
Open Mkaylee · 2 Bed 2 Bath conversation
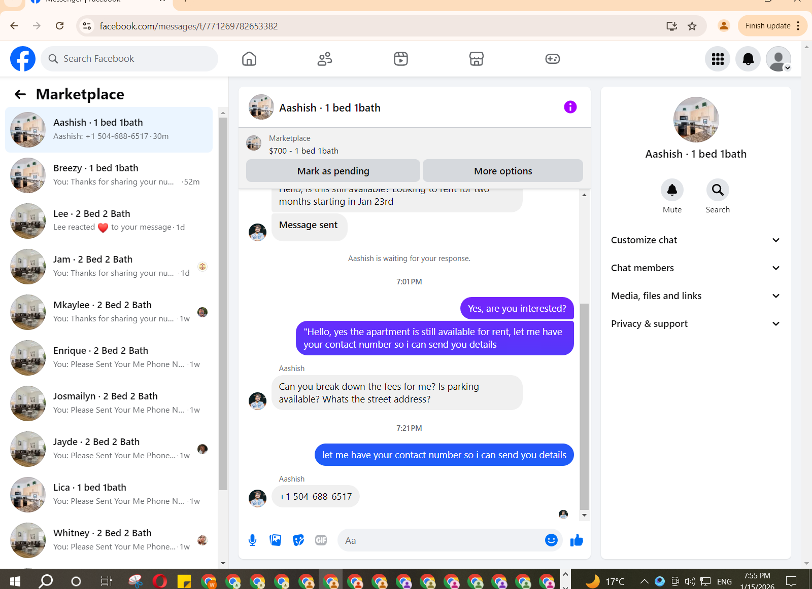click(109, 312)
